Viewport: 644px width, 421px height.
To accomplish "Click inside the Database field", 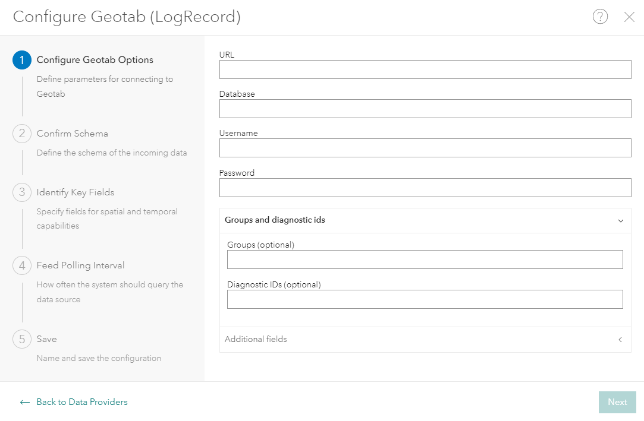I will 425,109.
